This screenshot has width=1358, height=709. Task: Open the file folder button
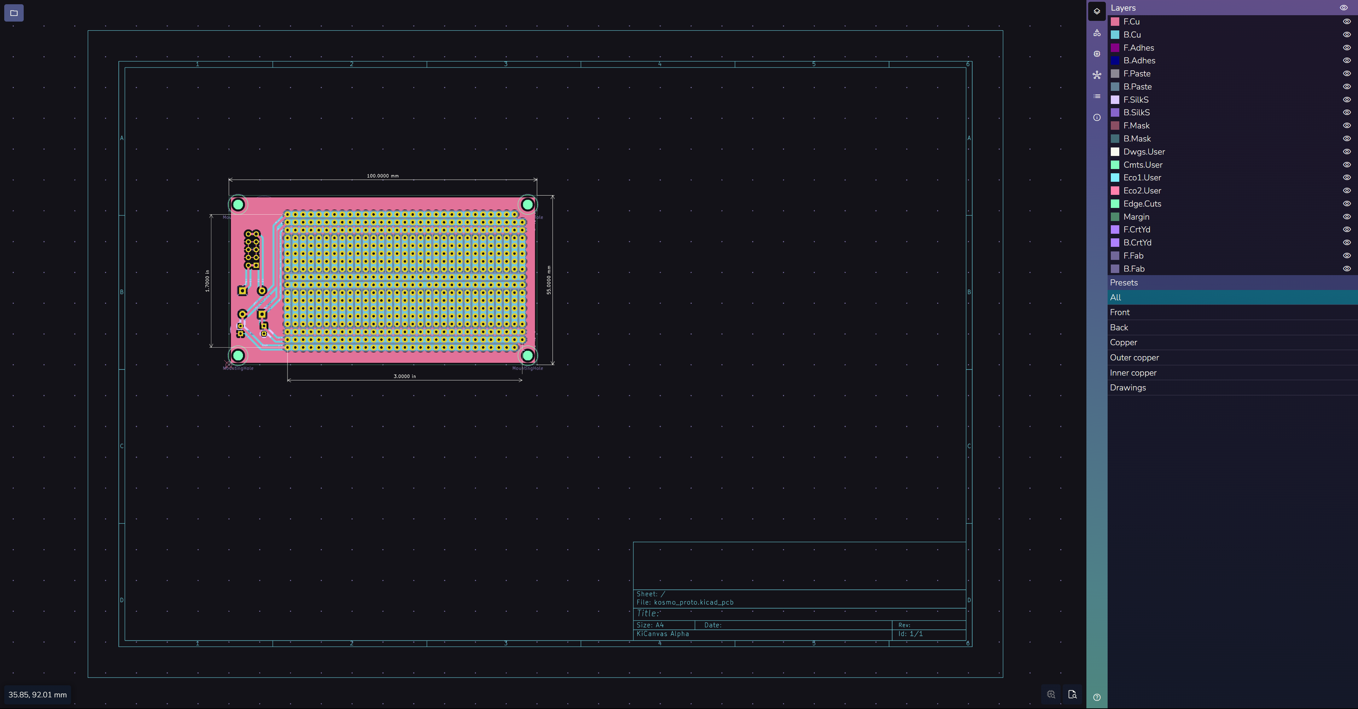pos(14,13)
